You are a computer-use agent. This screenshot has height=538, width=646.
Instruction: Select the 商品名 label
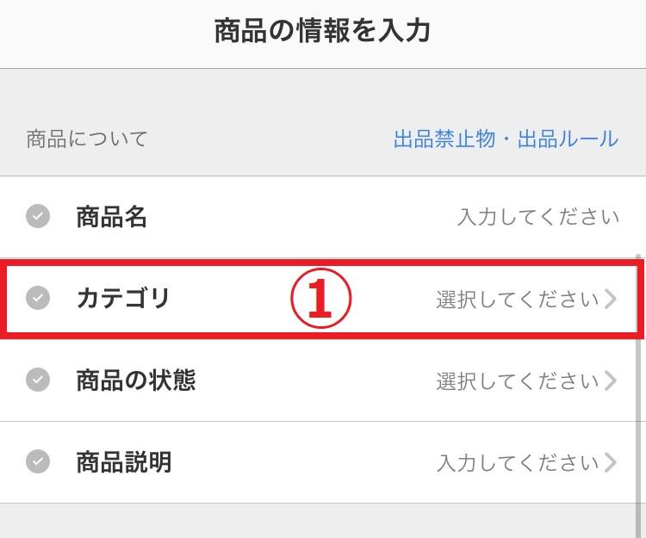112,216
